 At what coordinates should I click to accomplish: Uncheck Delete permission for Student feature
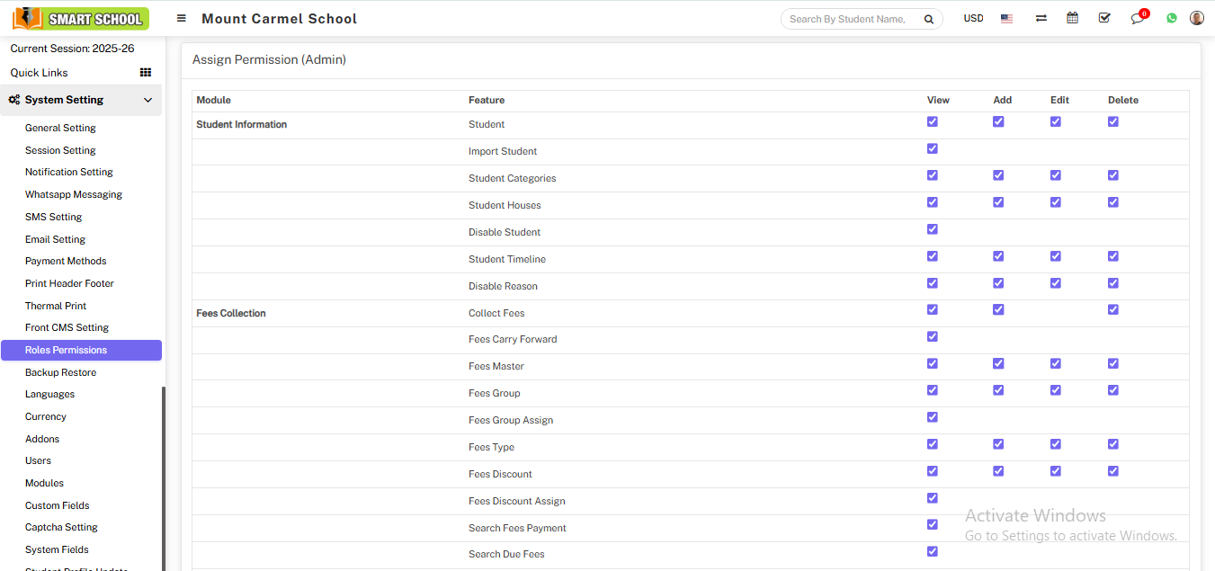(x=1113, y=122)
